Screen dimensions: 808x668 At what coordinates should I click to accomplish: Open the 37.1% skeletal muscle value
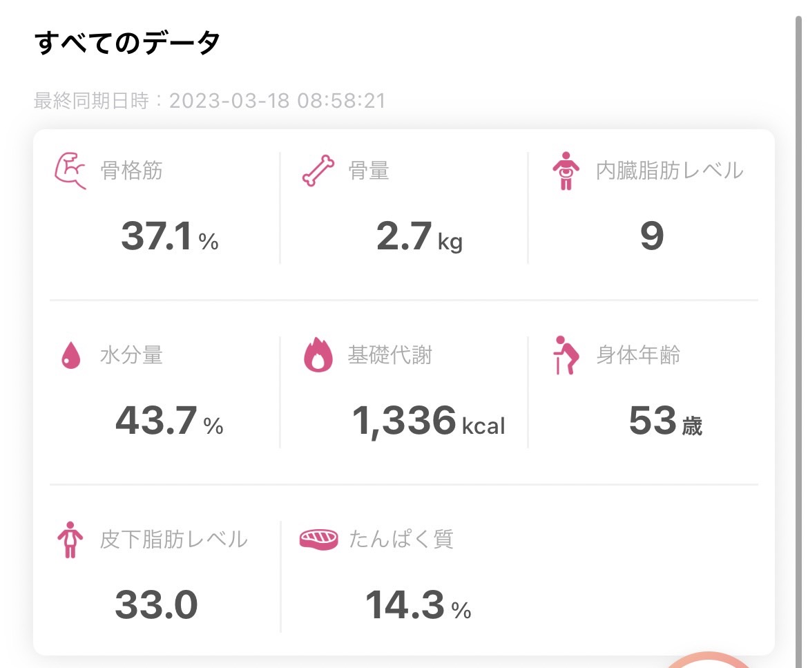(169, 236)
